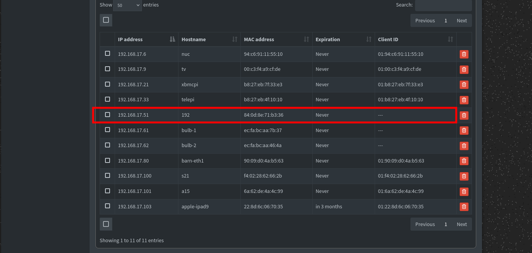Toggle select-all checkbox above the table

[x=106, y=20]
